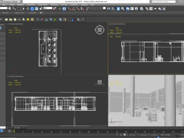Toggle Percent Snap button

[78, 8]
